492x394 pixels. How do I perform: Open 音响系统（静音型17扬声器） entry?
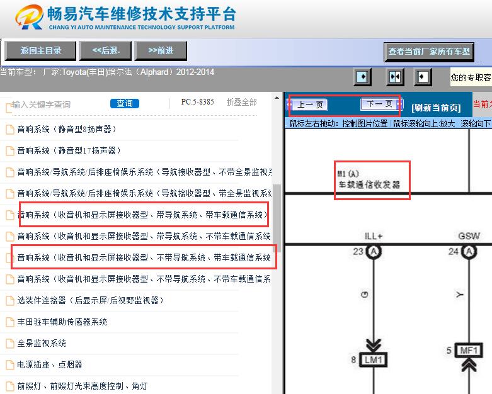[69, 150]
